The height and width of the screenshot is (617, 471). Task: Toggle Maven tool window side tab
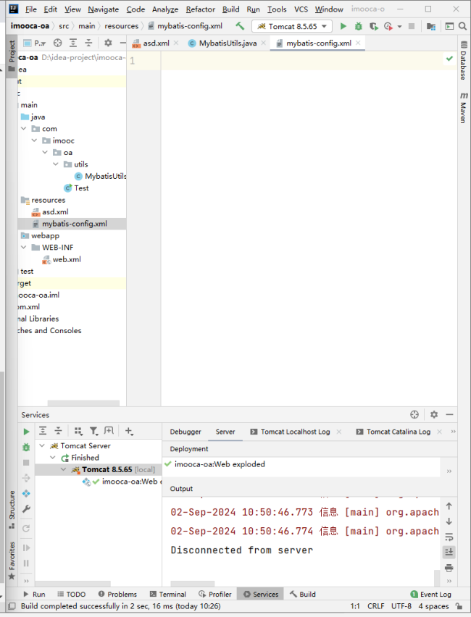[x=464, y=107]
